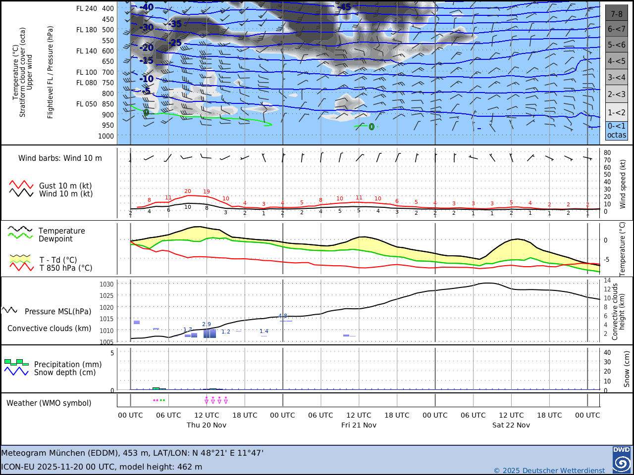Click the green Precipitation legend bar icon
The image size is (634, 475).
click(16, 363)
